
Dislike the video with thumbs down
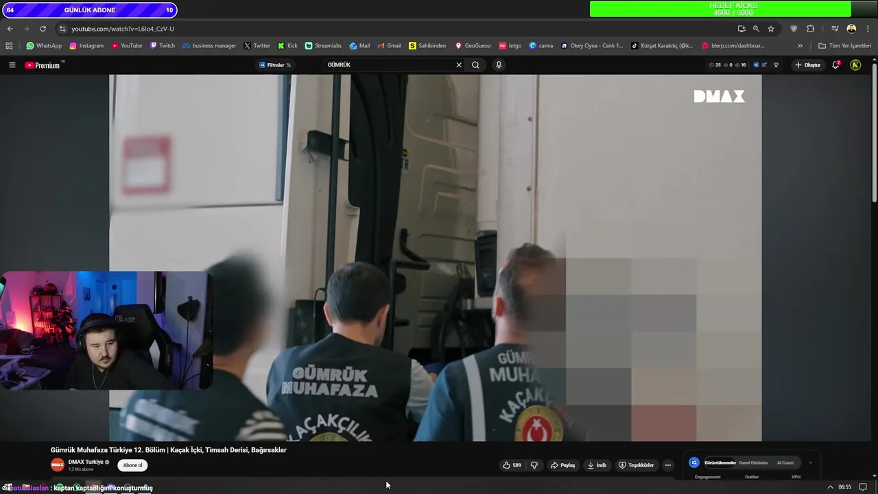point(534,465)
